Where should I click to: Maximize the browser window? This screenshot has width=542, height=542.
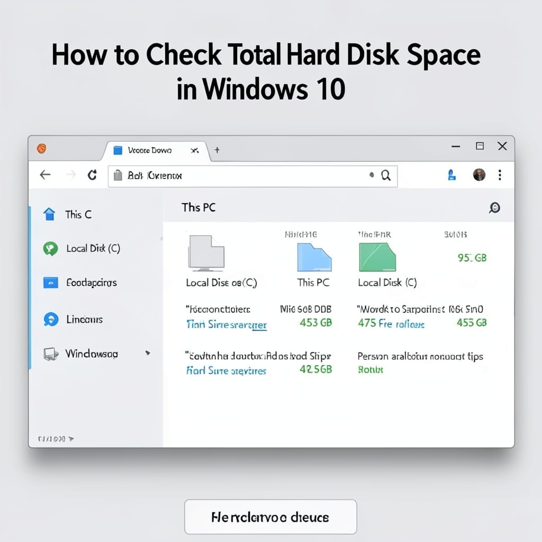tap(480, 146)
